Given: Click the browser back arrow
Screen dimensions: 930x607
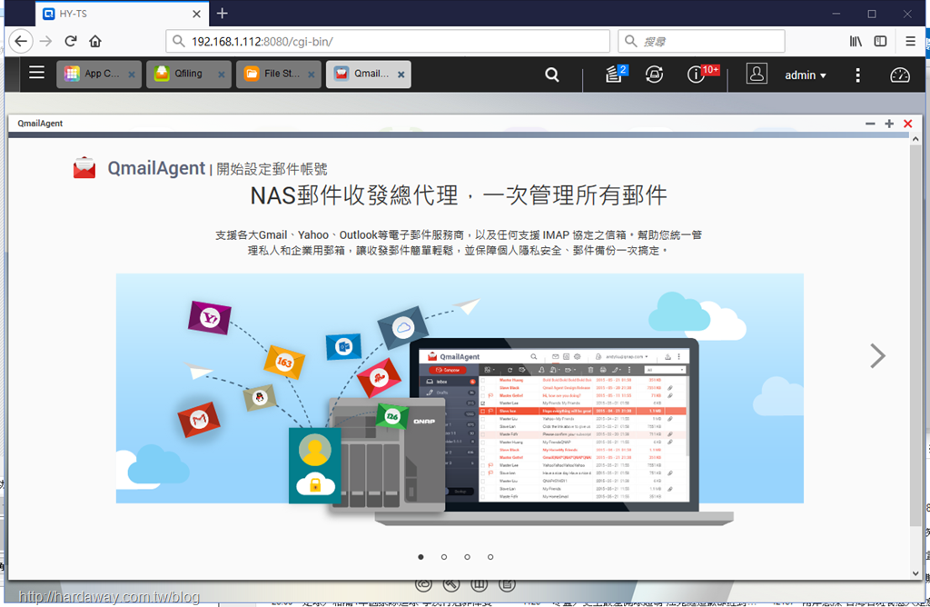Looking at the screenshot, I should 21,41.
